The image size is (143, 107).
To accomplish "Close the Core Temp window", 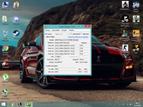I will tap(88, 26).
